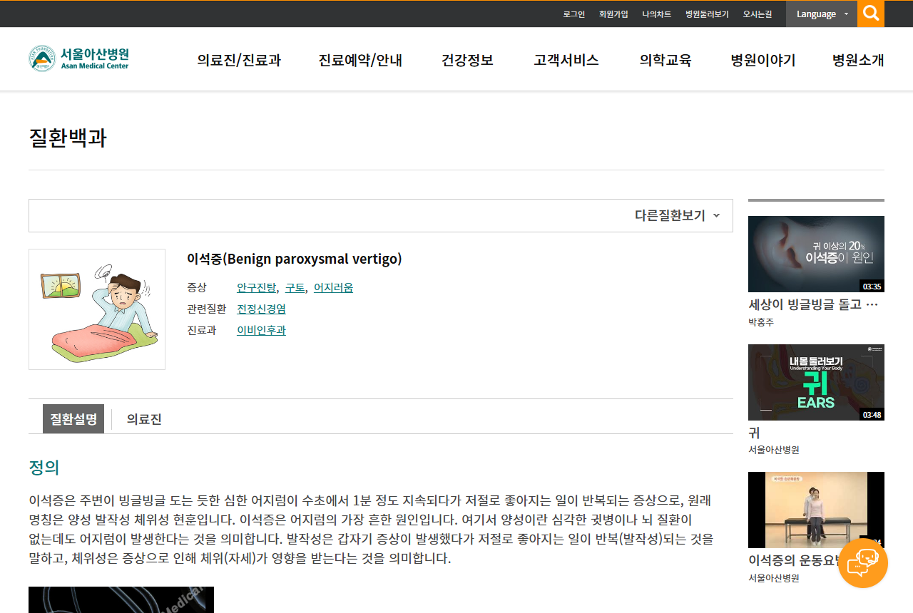This screenshot has width=913, height=613.
Task: Open the 전정신경염 related disease link
Action: [261, 309]
